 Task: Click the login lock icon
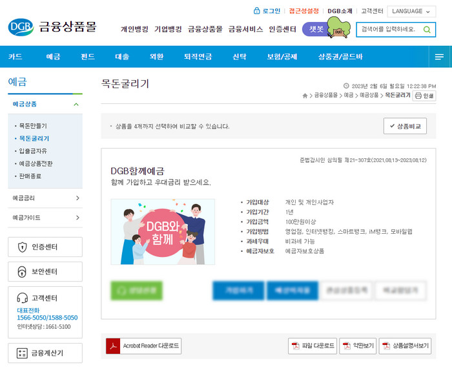point(256,11)
